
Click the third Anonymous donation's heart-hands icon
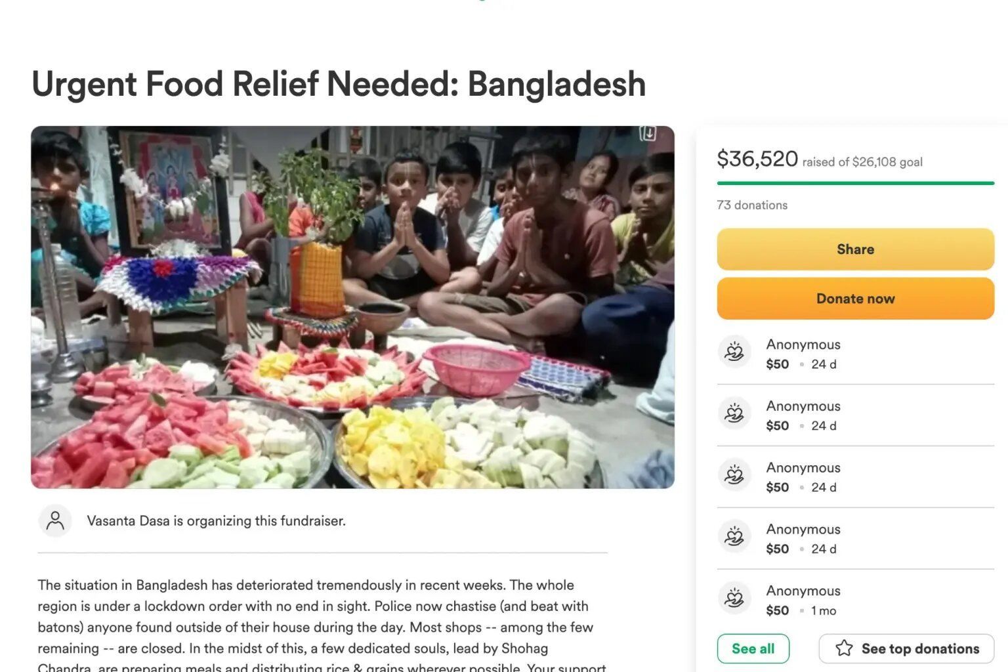point(734,476)
